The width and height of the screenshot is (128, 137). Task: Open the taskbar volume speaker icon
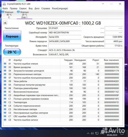coord(92,133)
